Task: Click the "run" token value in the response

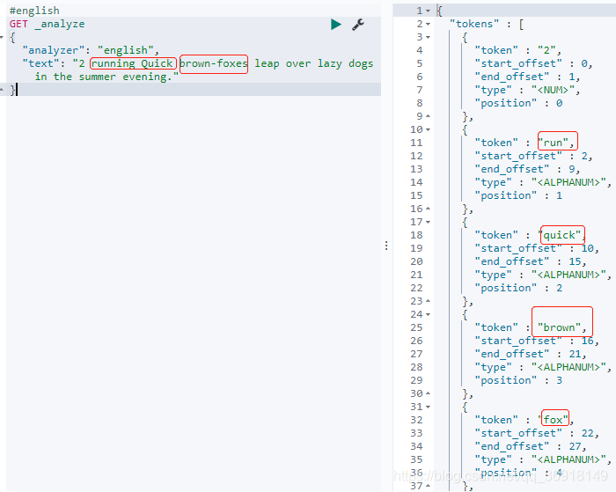Action: pos(556,143)
